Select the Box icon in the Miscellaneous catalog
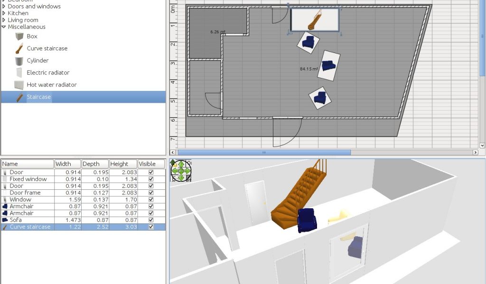The height and width of the screenshot is (284, 486). [19, 36]
